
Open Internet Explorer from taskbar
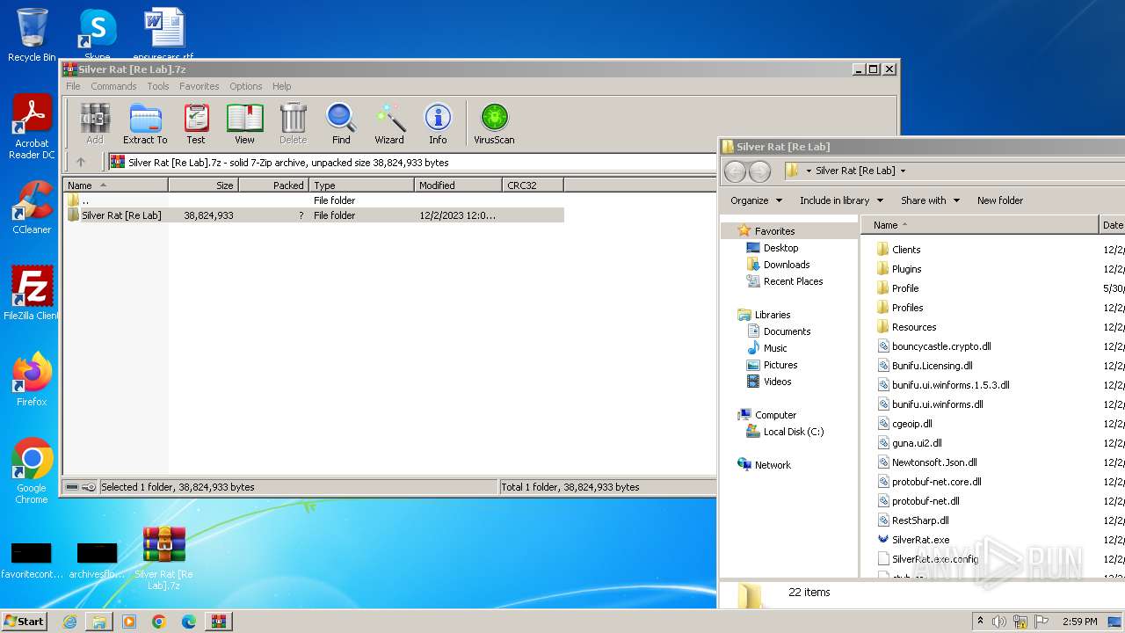(x=69, y=622)
